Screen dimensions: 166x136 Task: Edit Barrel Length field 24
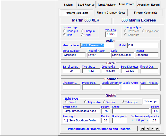pos(72,71)
